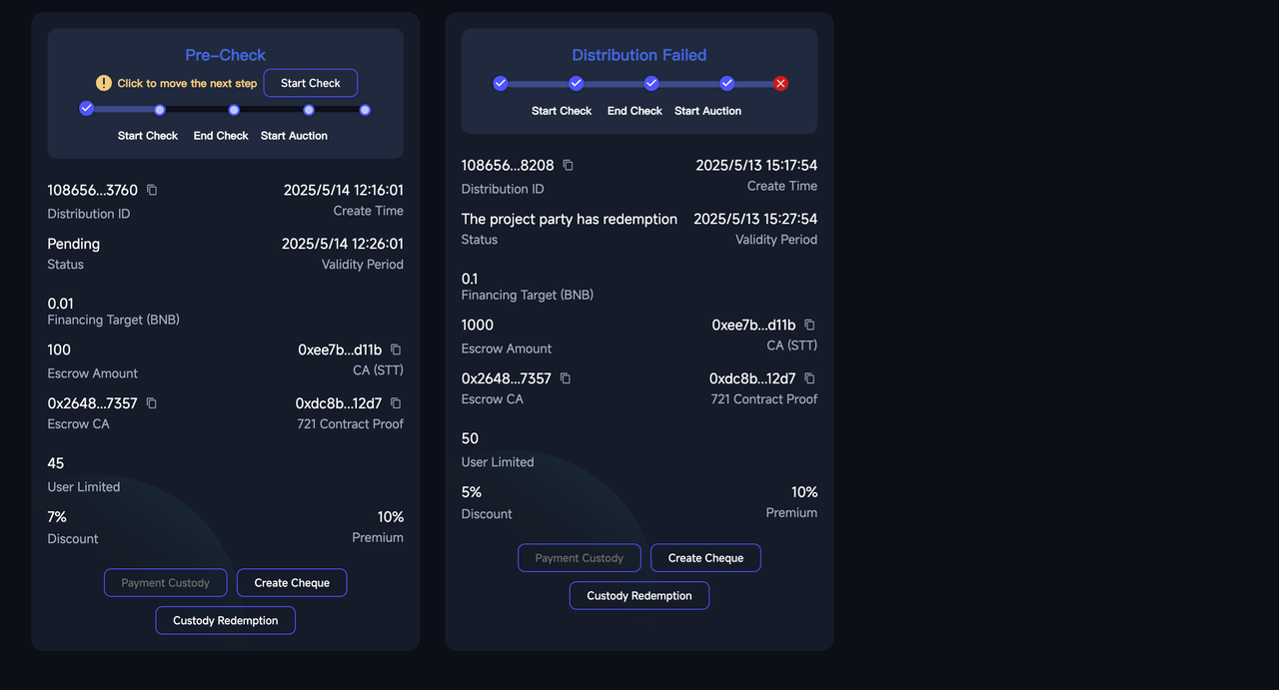
Task: Click the "Pending" status value
Action: coord(74,244)
